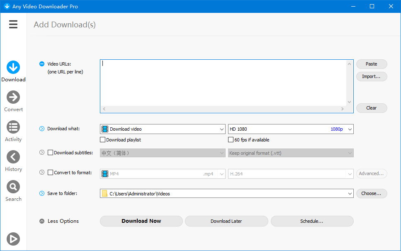The height and width of the screenshot is (251, 401).
Task: Tick the 60 fps if available checkbox
Action: (x=231, y=140)
